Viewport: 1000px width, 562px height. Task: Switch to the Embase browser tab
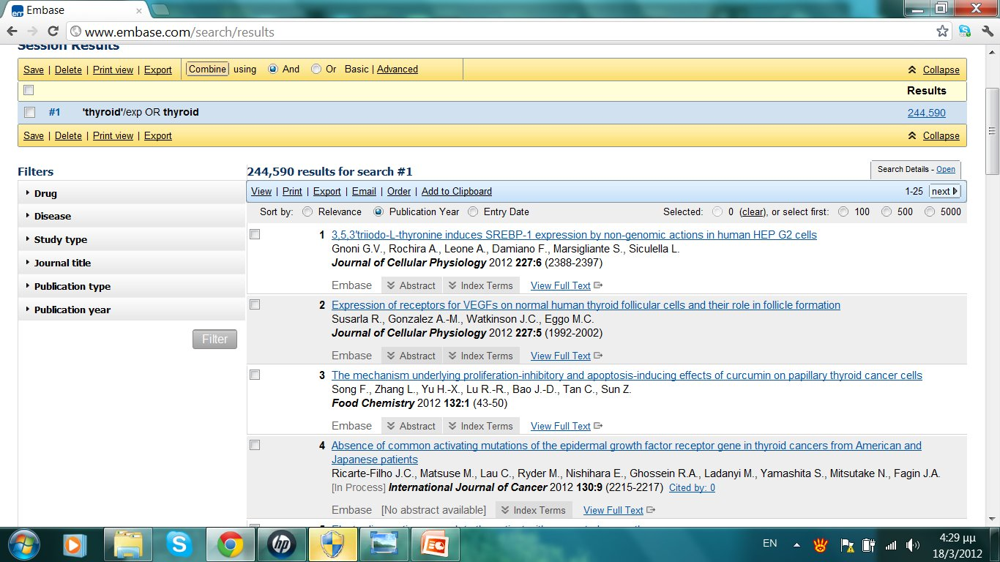click(77, 10)
